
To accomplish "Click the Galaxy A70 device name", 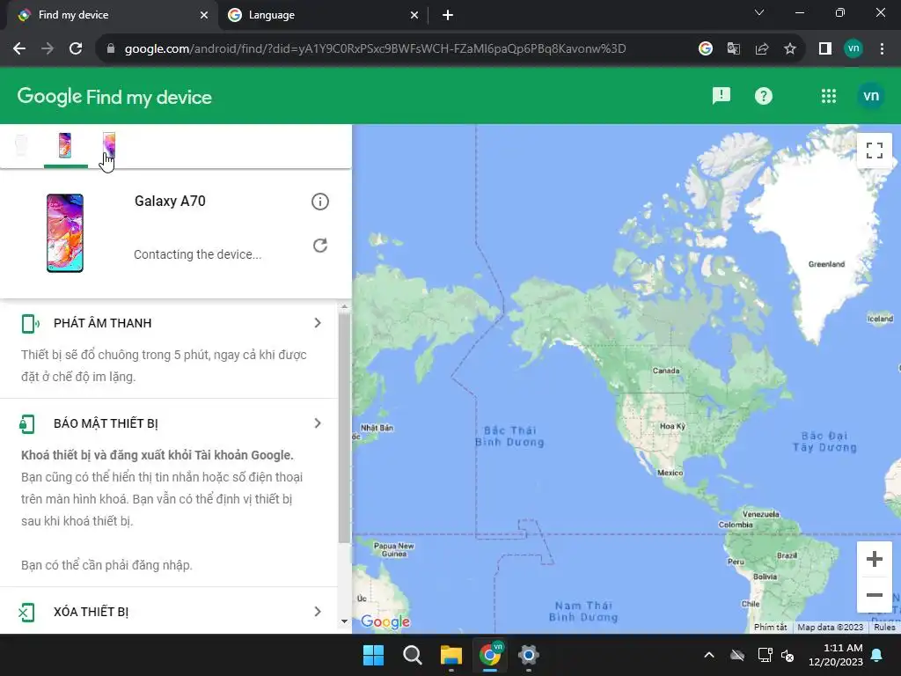I will click(x=170, y=201).
